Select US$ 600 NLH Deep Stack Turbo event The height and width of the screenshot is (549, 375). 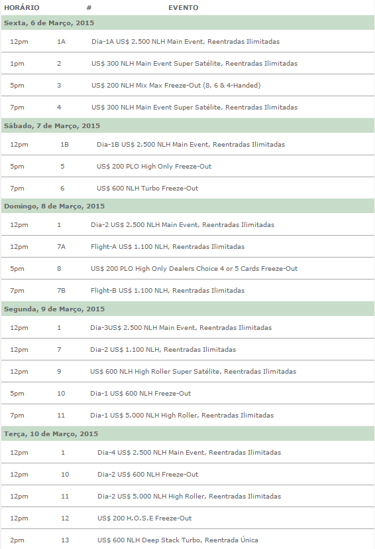click(178, 540)
